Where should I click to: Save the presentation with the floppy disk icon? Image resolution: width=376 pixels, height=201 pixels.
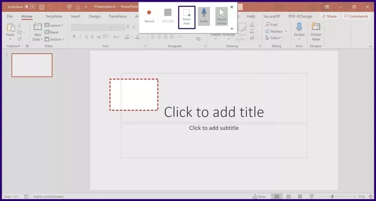click(x=41, y=7)
